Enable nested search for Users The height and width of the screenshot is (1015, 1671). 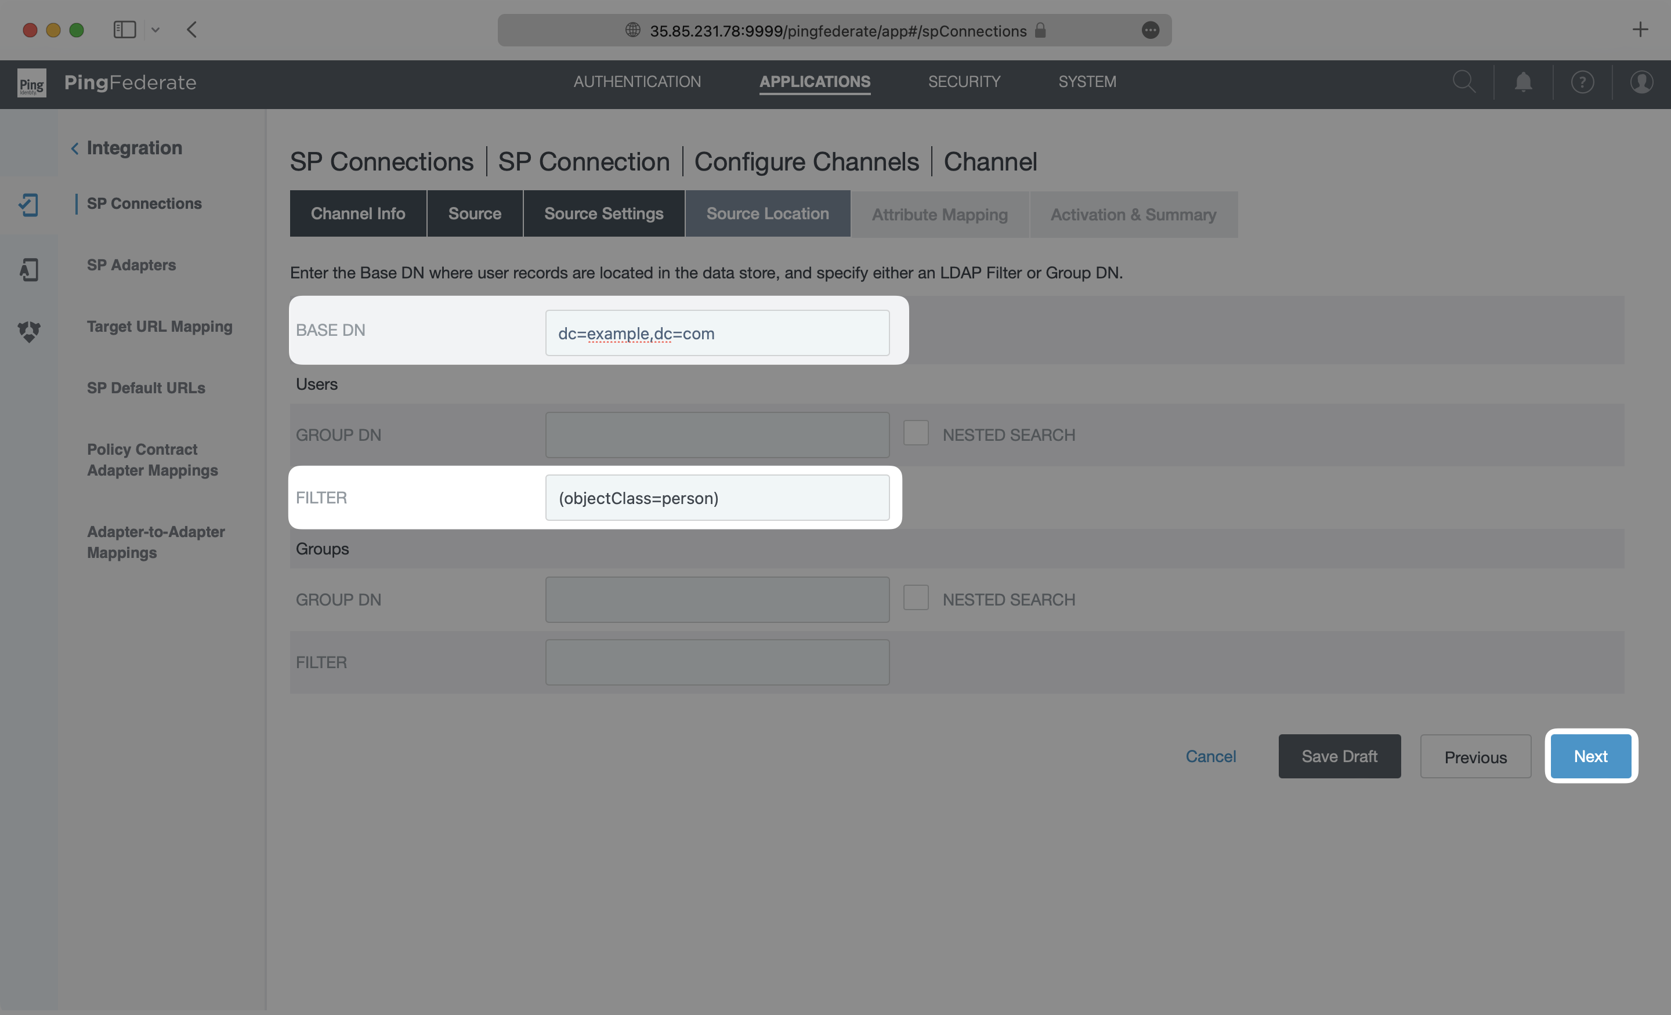click(916, 433)
